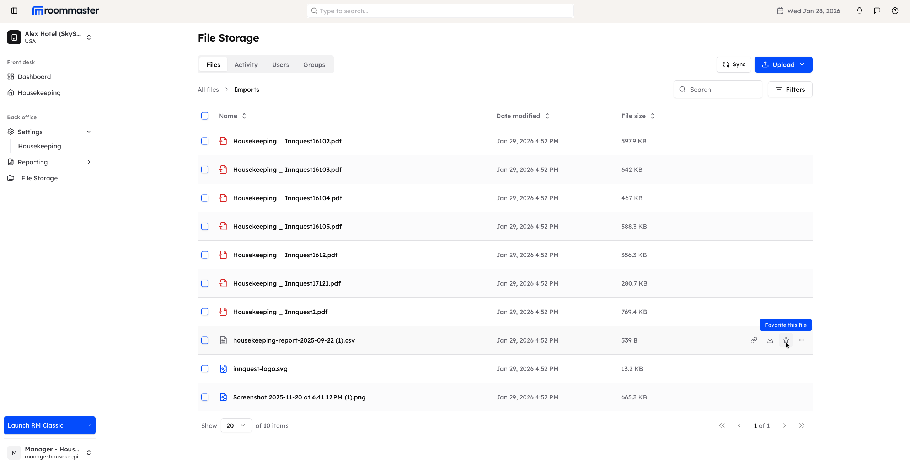Collapse the sidebar panel toggle icon
Image resolution: width=910 pixels, height=467 pixels.
[x=14, y=11]
